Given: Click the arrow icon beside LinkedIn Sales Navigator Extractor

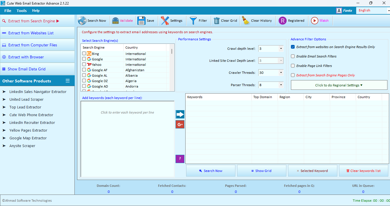Looking at the screenshot, I should [x=4, y=92].
